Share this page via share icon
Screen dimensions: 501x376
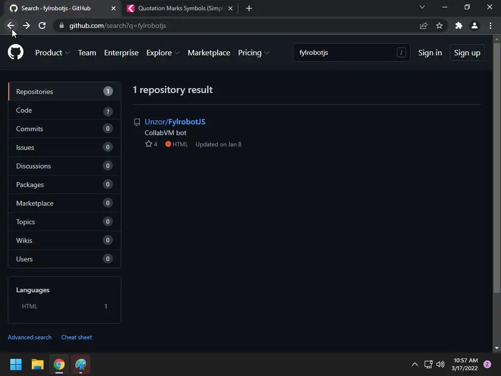[424, 25]
